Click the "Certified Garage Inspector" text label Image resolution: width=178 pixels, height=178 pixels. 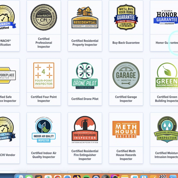click(x=126, y=99)
